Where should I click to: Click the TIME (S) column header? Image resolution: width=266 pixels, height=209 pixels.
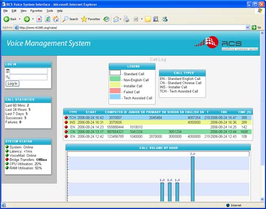[x=245, y=112]
